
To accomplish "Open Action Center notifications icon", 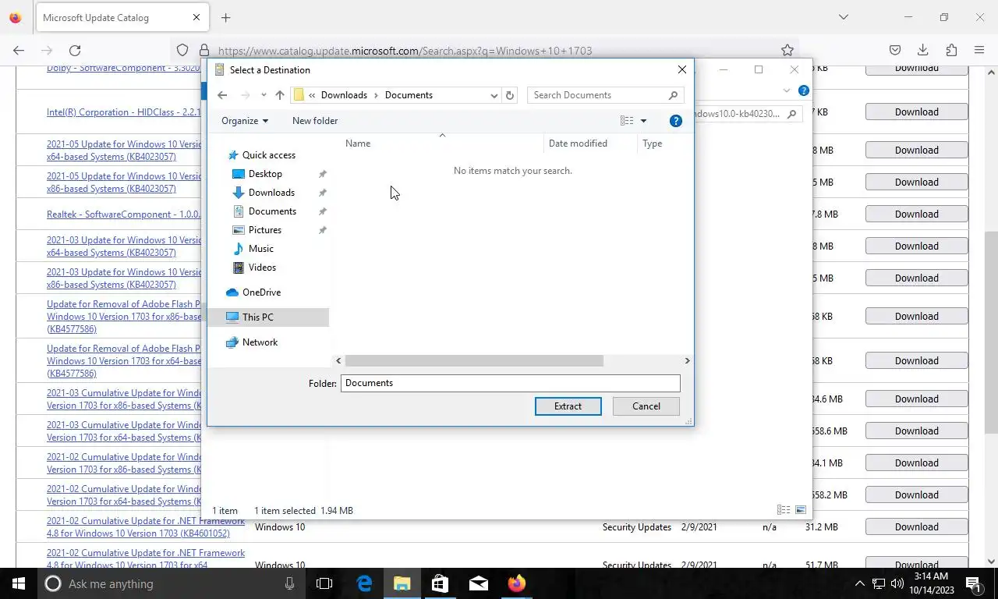I will [x=973, y=583].
